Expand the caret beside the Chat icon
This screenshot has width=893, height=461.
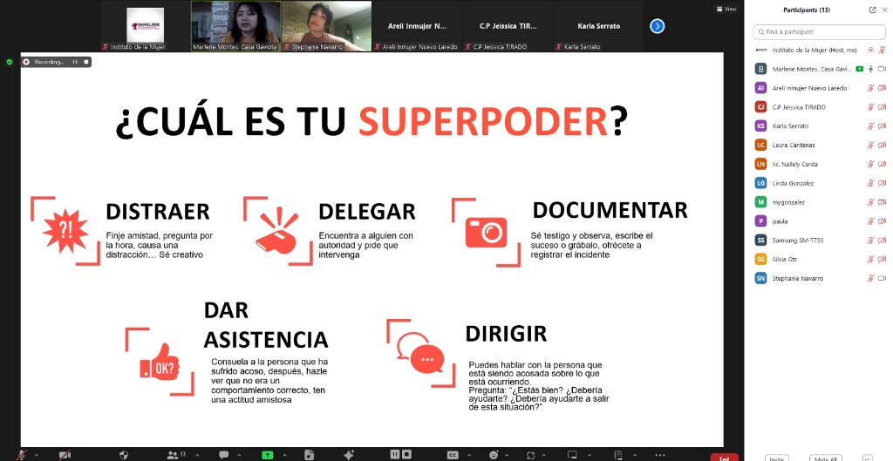point(239,455)
